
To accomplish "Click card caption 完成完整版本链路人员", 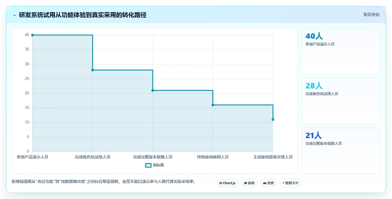I will 324,144.
